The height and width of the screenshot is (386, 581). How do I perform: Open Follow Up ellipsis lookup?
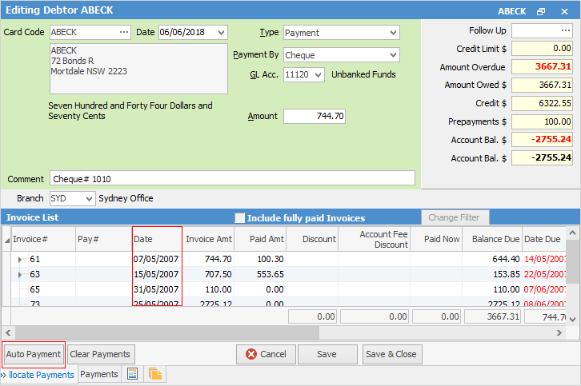click(563, 30)
